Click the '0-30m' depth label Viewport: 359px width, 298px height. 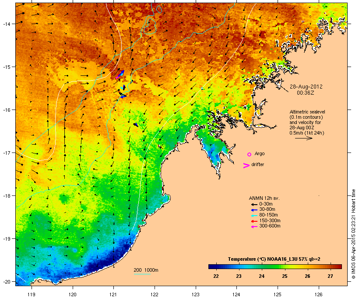(x=266, y=204)
